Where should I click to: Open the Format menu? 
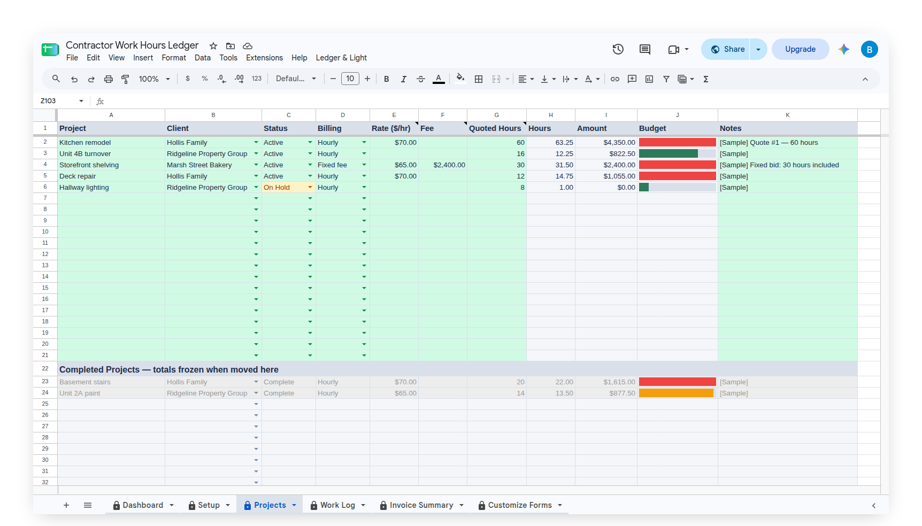(x=174, y=58)
